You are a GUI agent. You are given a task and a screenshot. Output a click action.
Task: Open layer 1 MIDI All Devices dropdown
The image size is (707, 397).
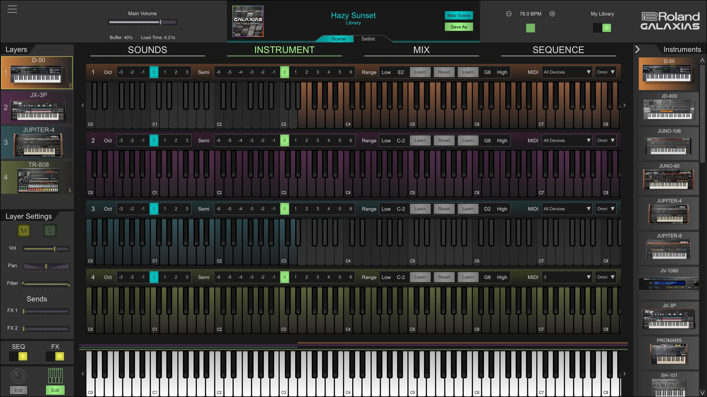coord(567,72)
